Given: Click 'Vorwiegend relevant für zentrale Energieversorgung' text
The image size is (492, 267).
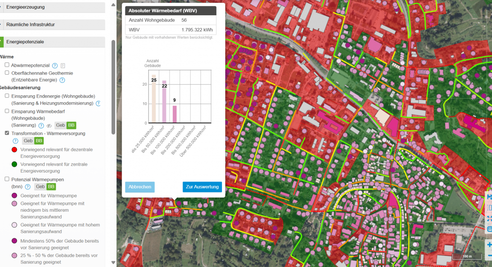Looking at the screenshot, I should click(x=54, y=168).
